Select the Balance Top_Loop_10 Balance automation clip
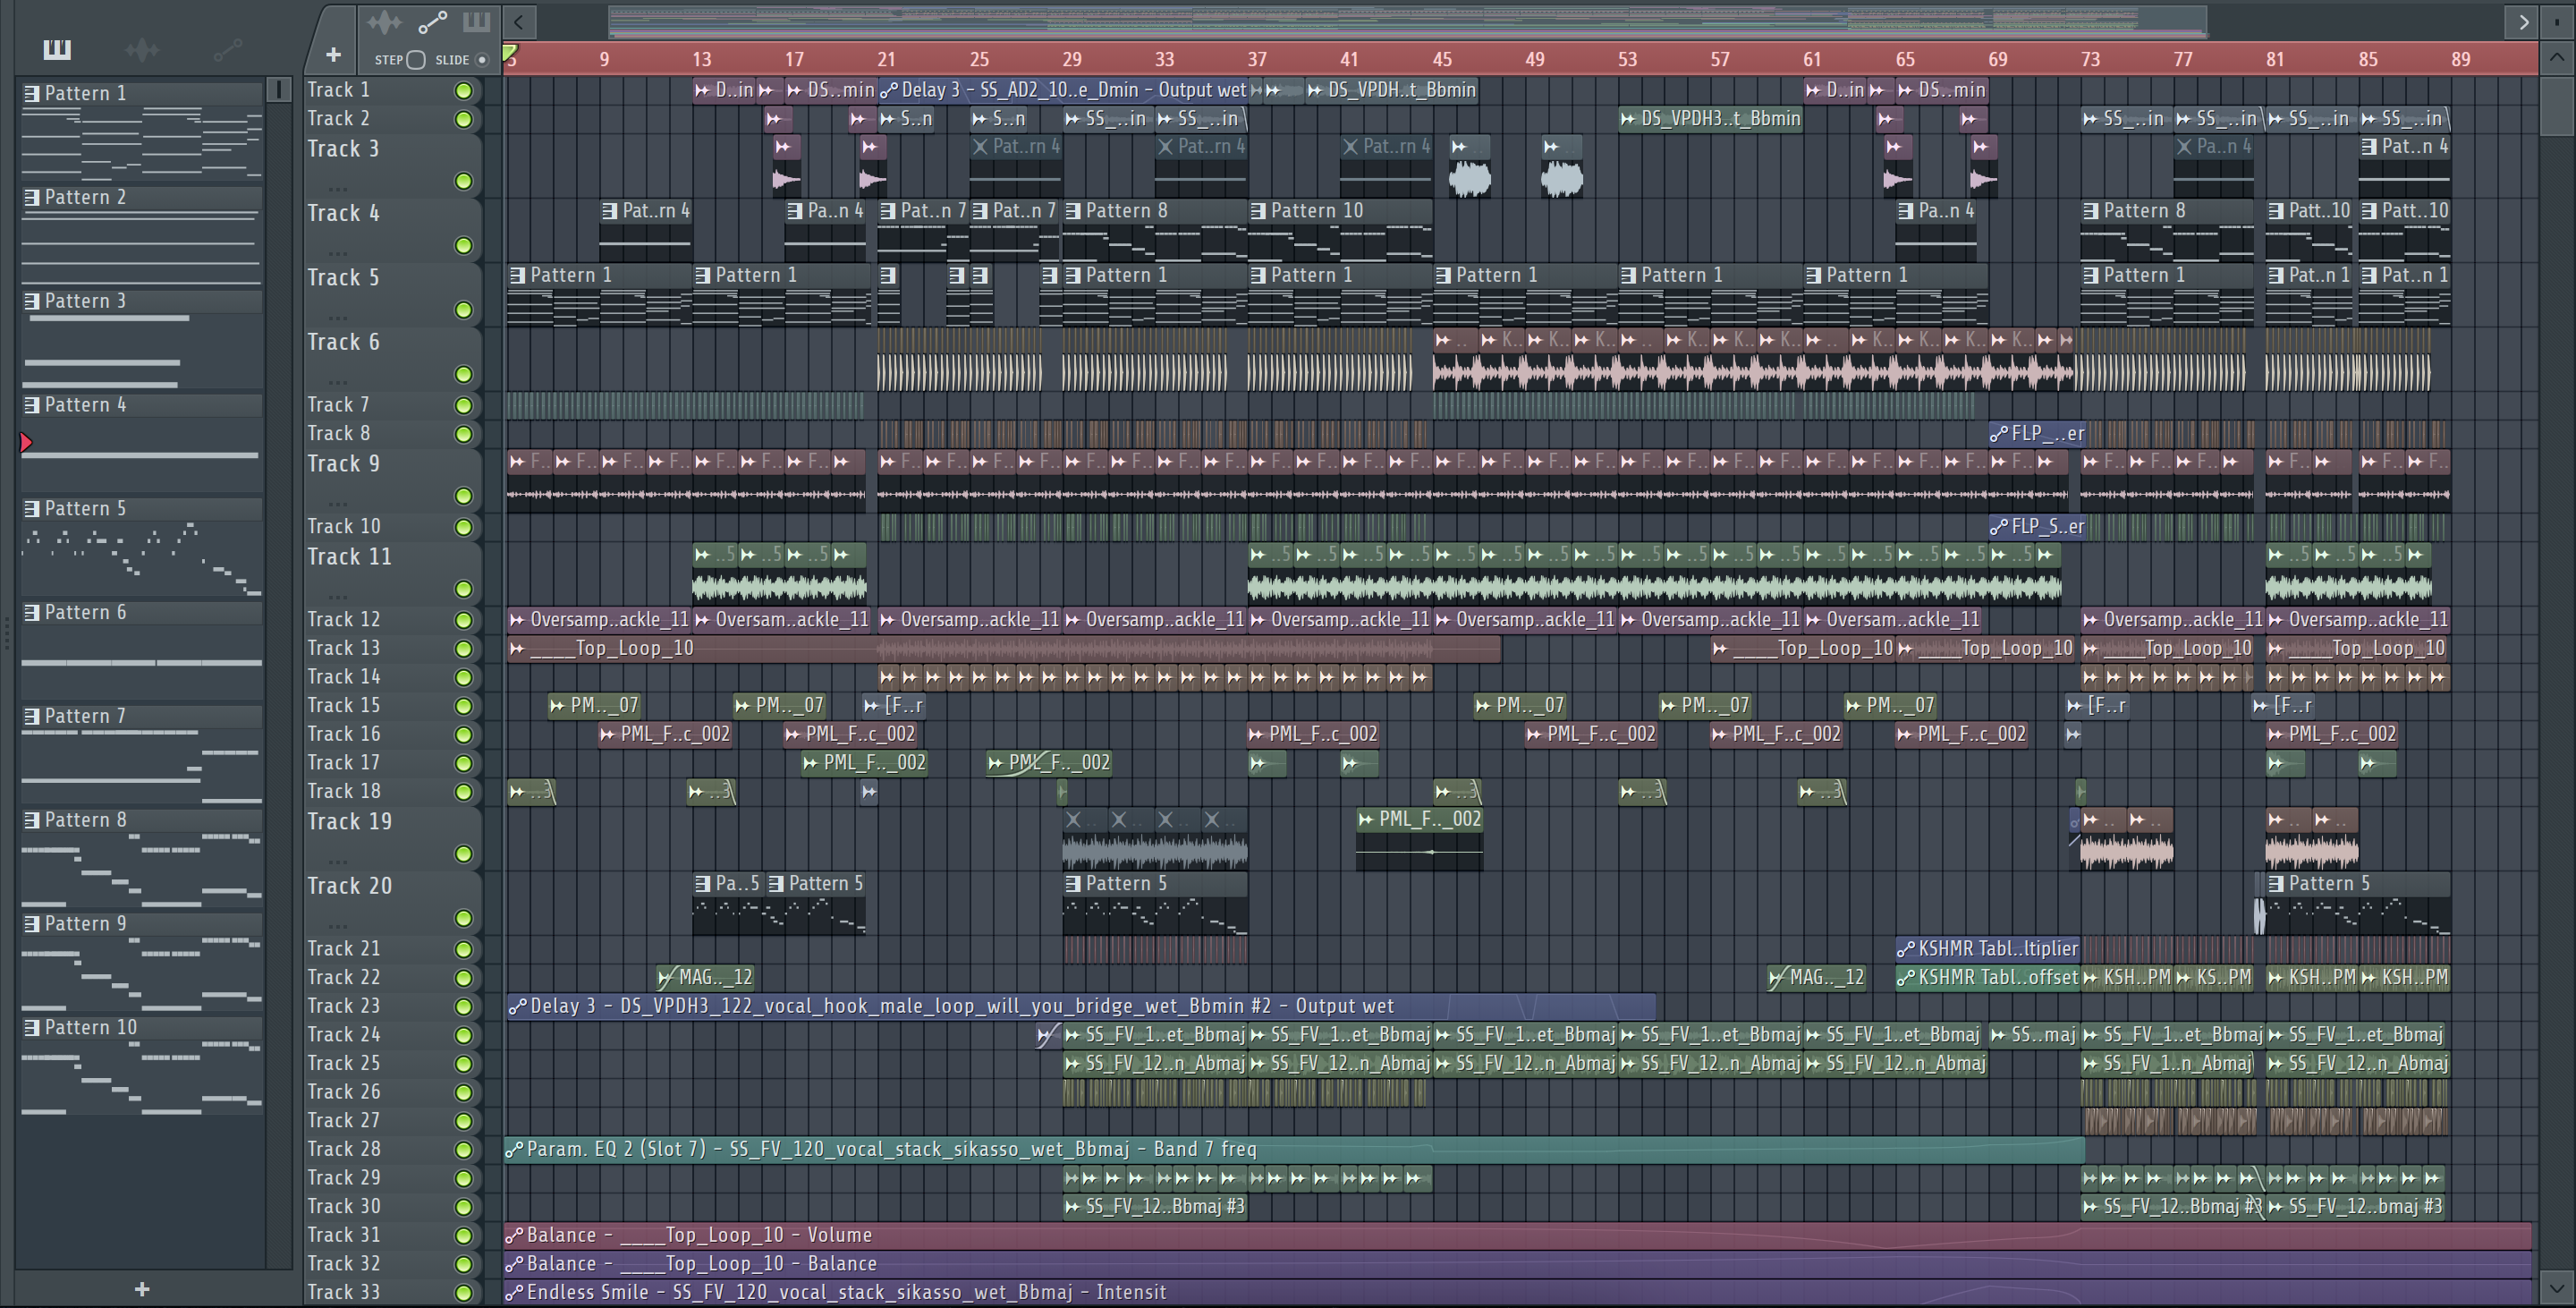This screenshot has width=2576, height=1308. [x=1518, y=1264]
